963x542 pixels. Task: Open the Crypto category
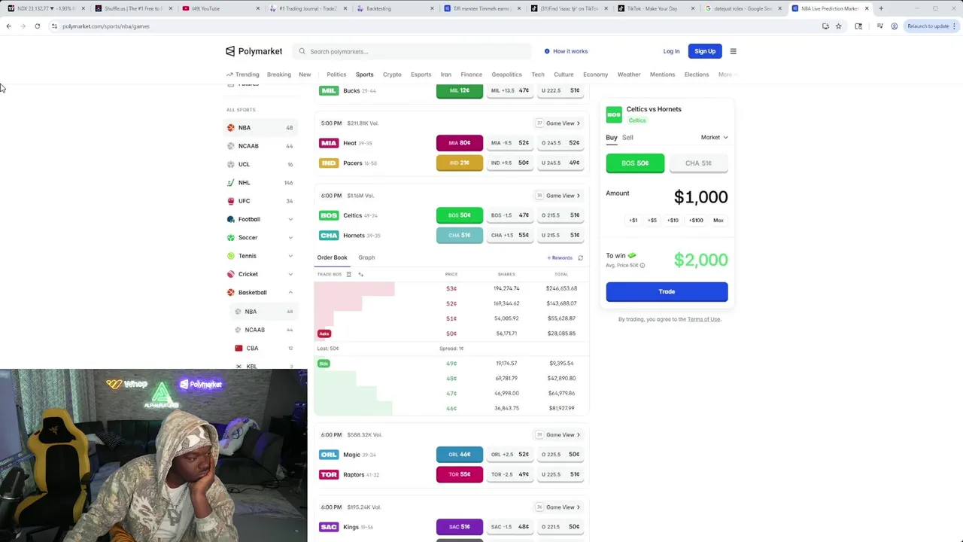tap(392, 75)
